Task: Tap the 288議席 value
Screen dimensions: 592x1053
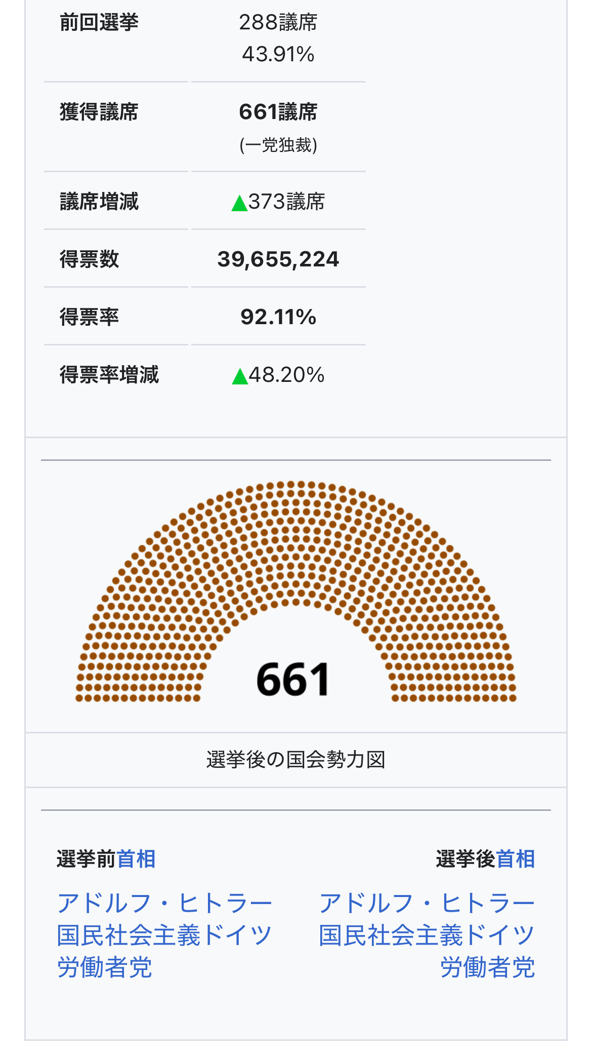Action: click(x=278, y=23)
